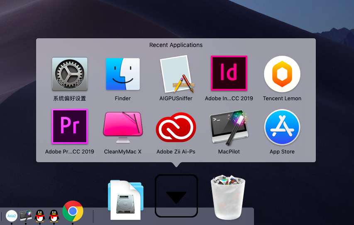
Task: Click the small MacPilot icon in the Dock
Action: pos(25,216)
